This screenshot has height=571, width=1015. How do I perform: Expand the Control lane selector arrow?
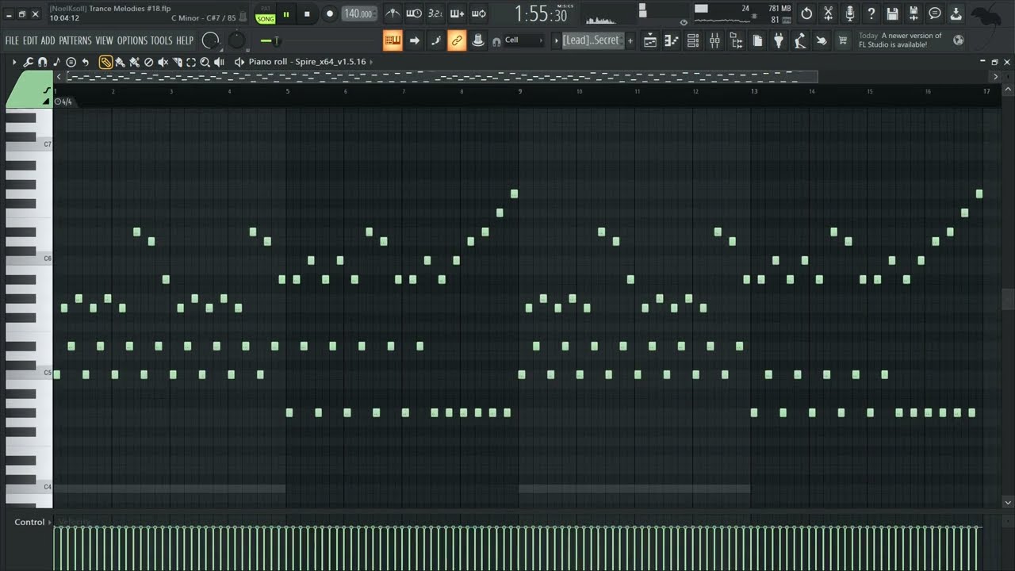(x=50, y=522)
